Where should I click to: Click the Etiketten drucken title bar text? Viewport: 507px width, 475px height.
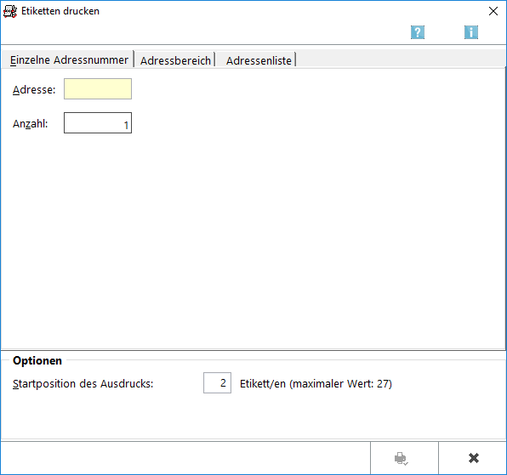[x=60, y=11]
